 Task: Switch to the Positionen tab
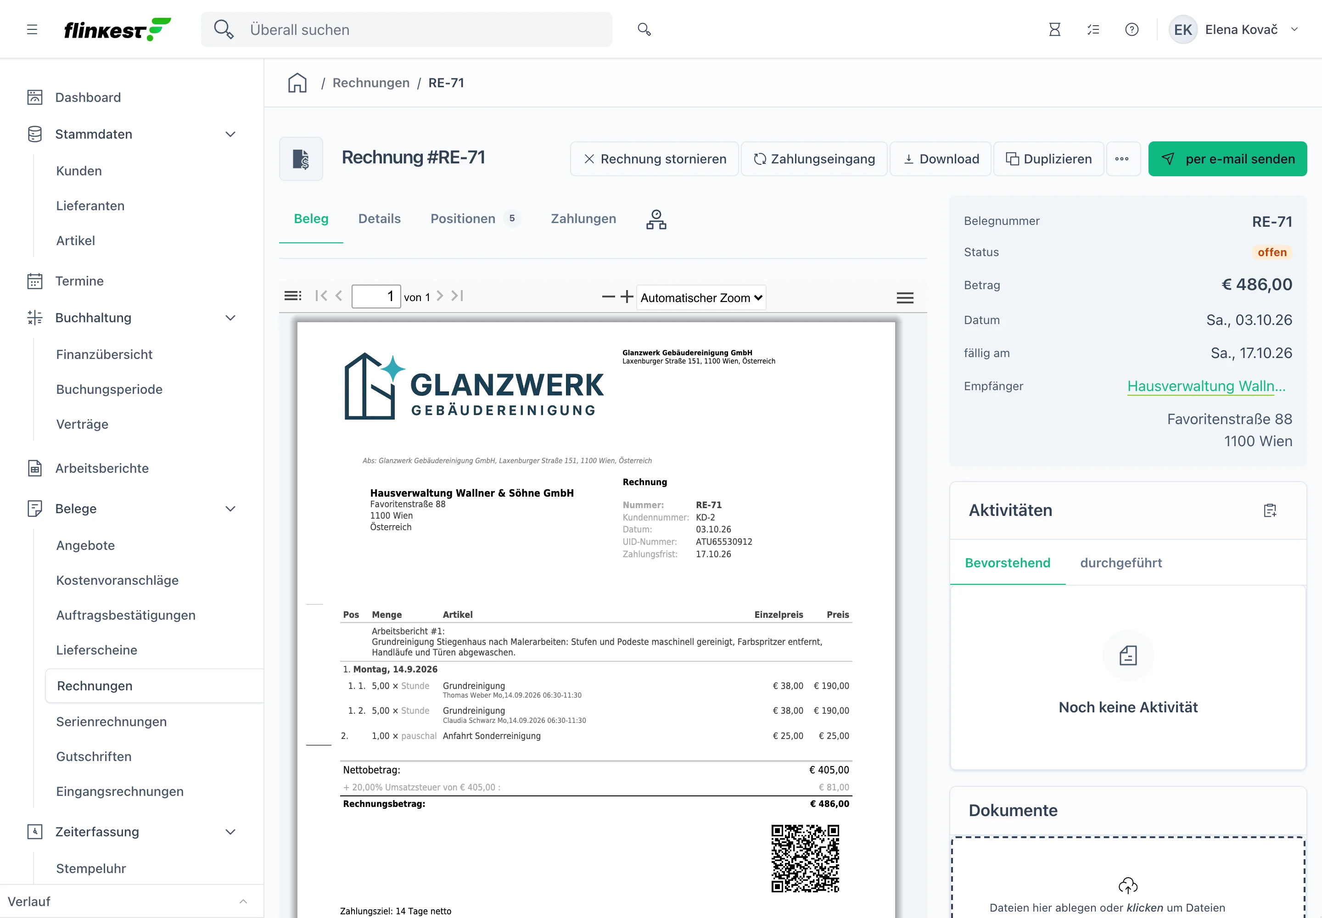(475, 219)
